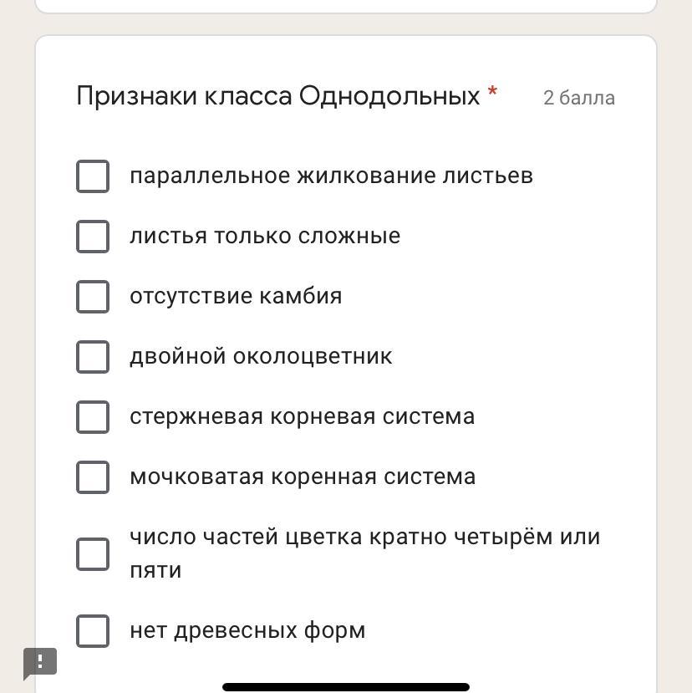Tick the checkbox for параллельное жилкование листьев
Image resolution: width=692 pixels, height=693 pixels.
(x=93, y=176)
